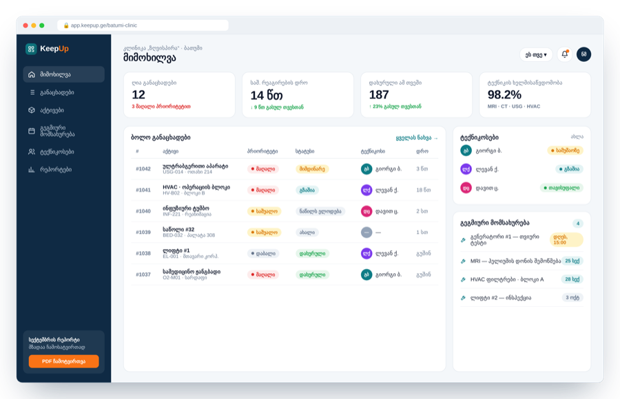Click გზაშია status badge in row #1041
620x399 pixels.
coord(307,190)
